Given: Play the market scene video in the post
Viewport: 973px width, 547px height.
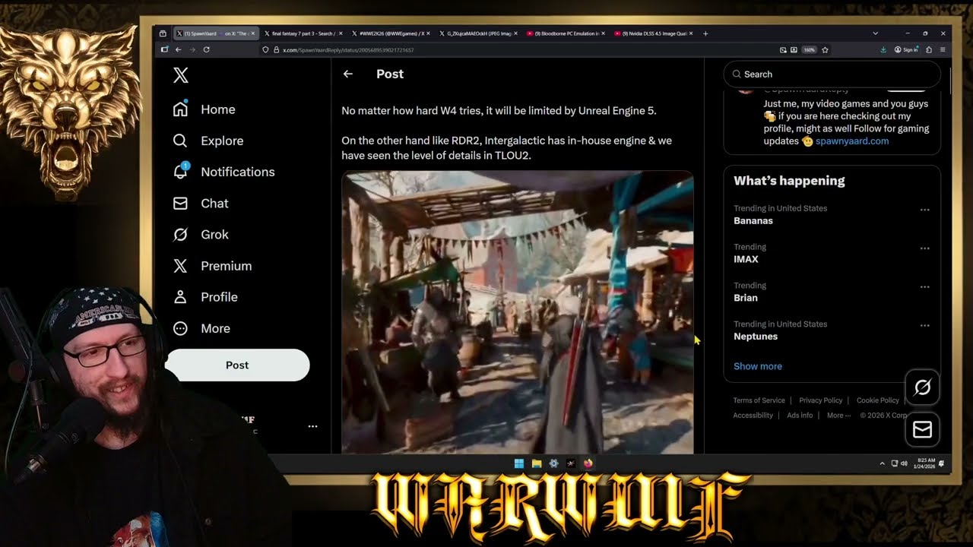Looking at the screenshot, I should (518, 312).
